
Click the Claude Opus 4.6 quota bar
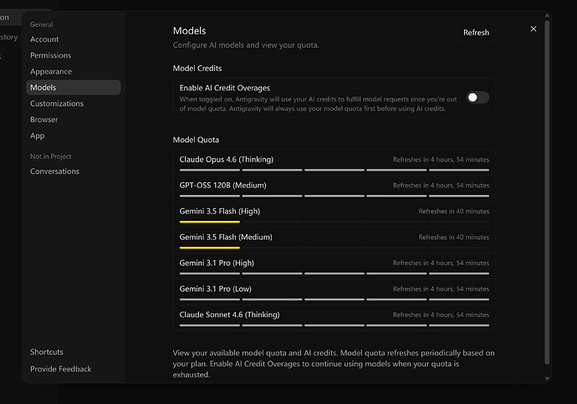point(334,170)
